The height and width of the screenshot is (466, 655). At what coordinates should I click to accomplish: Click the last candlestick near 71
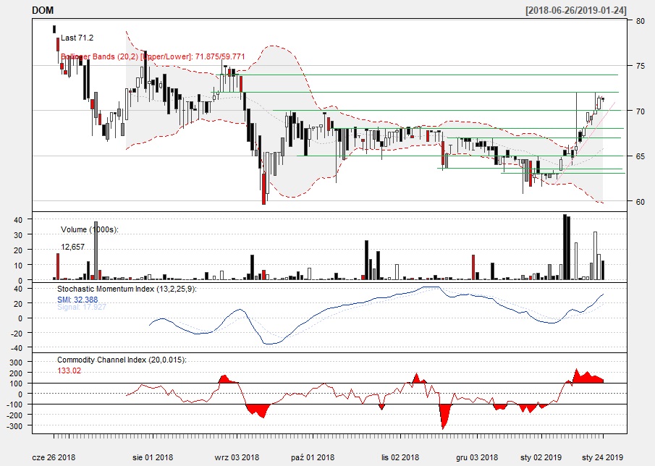[x=603, y=99]
